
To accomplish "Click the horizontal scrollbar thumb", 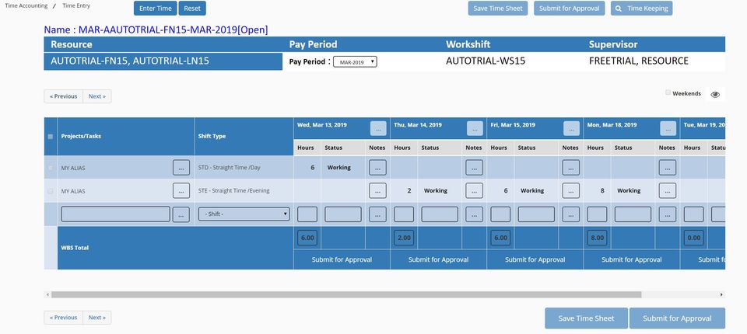I will point(346,294).
